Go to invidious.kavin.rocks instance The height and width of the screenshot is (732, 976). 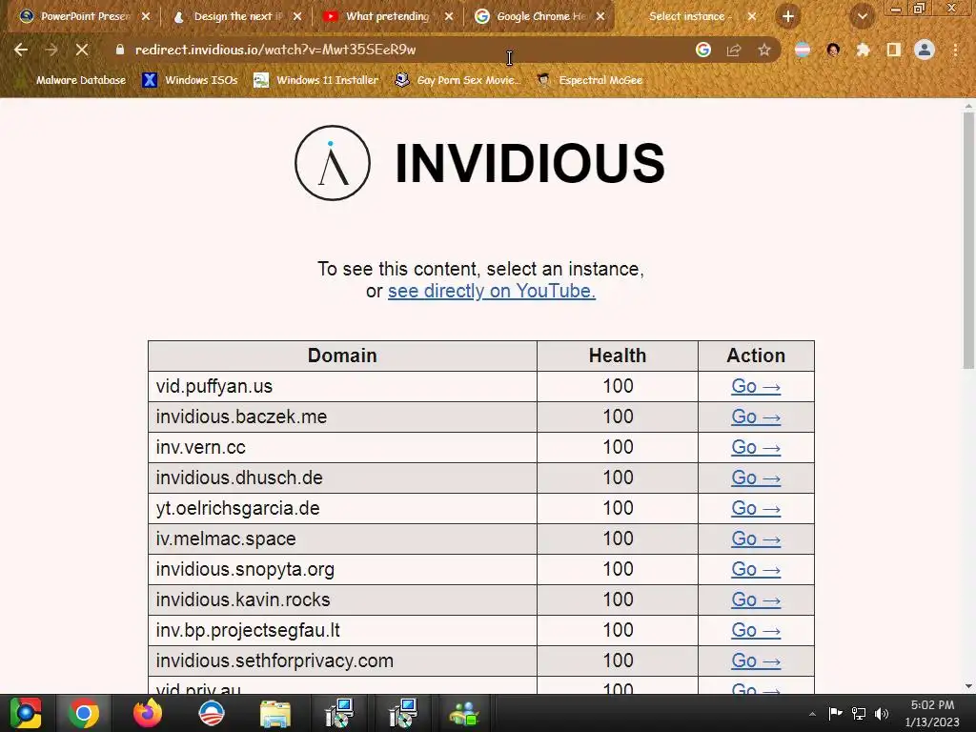coord(756,600)
